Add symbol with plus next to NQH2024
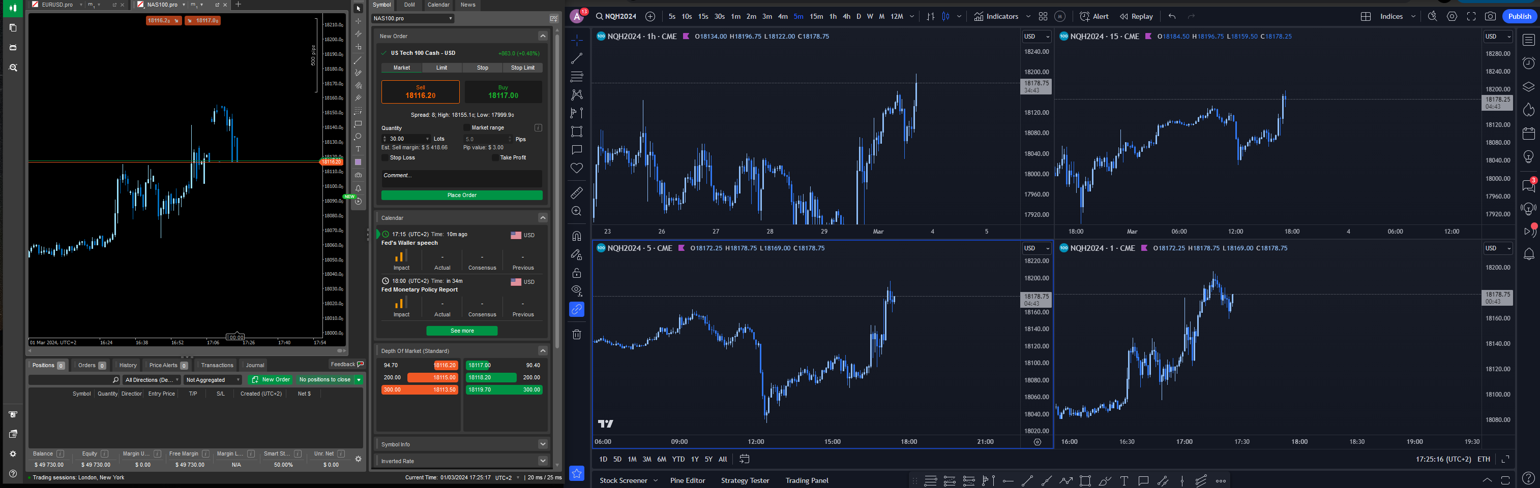The width and height of the screenshot is (1540, 488). pyautogui.click(x=650, y=17)
